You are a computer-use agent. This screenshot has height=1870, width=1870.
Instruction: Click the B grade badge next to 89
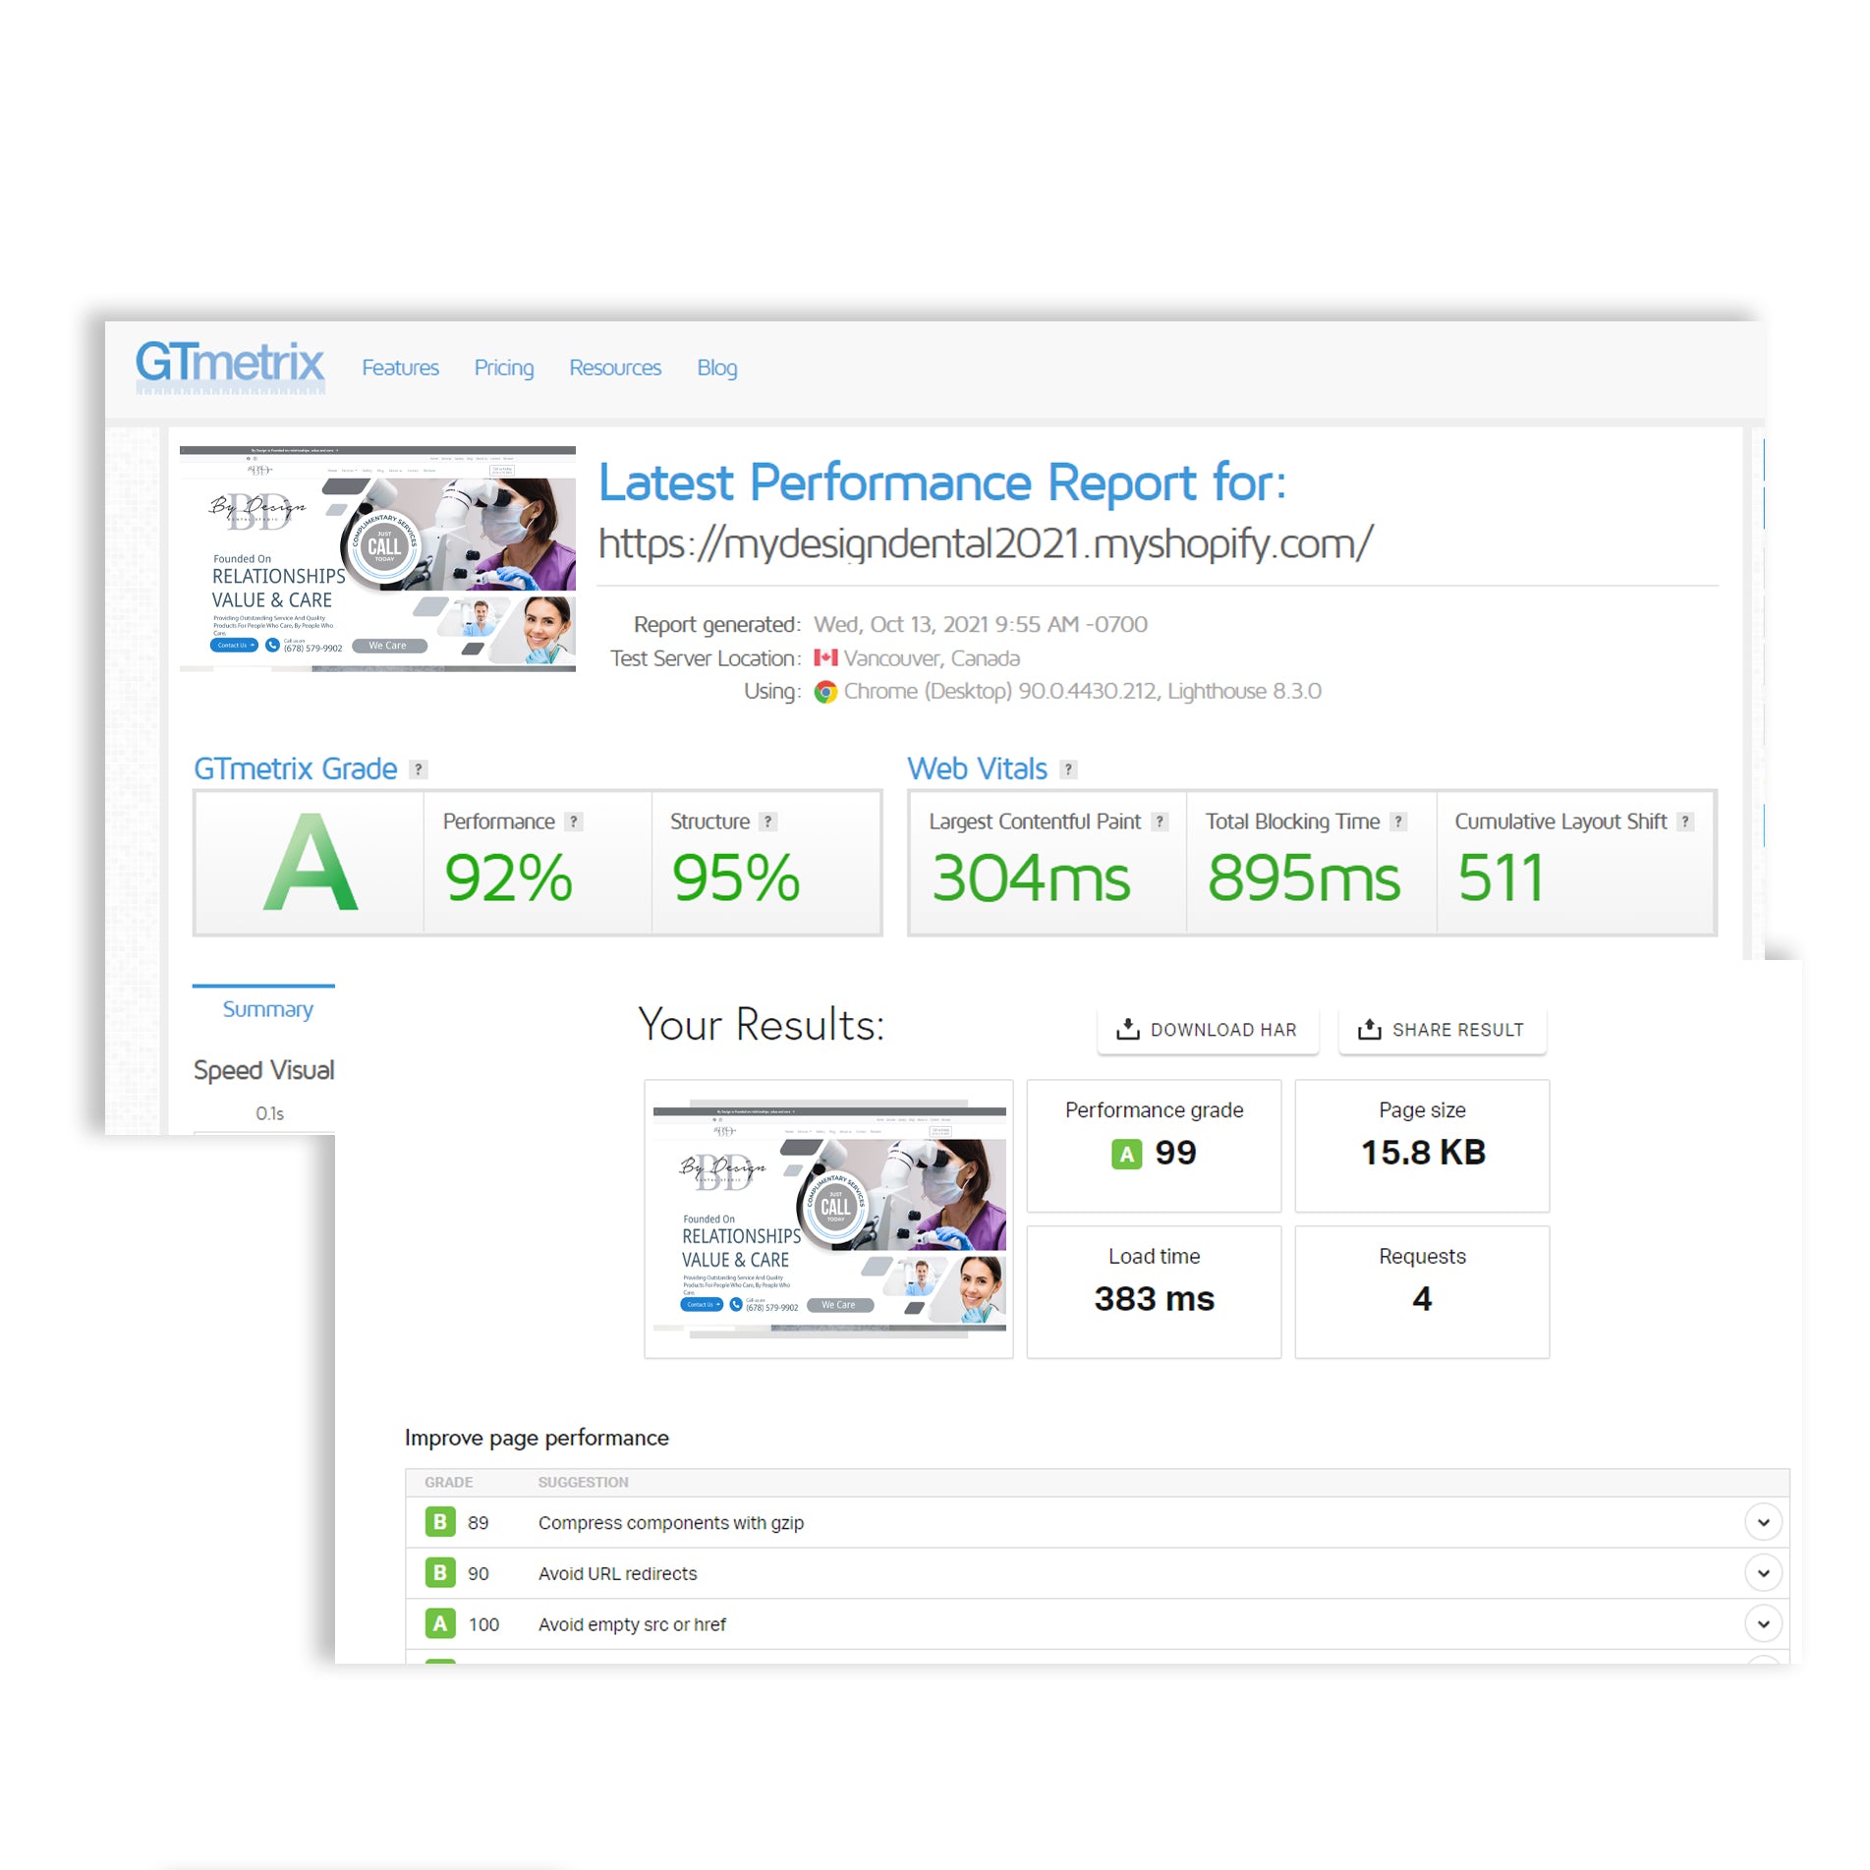point(440,1522)
